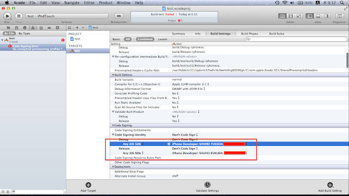Open the Build Rules tab
The width and height of the screenshot is (349, 196).
click(x=276, y=34)
